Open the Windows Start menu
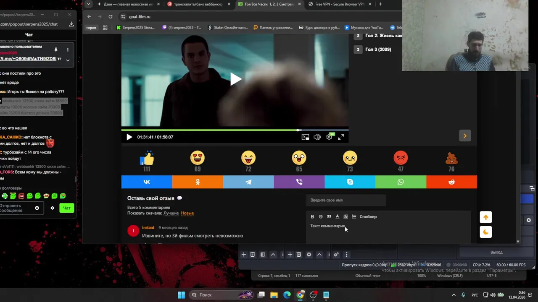Image resolution: width=538 pixels, height=302 pixels. pyautogui.click(x=181, y=295)
